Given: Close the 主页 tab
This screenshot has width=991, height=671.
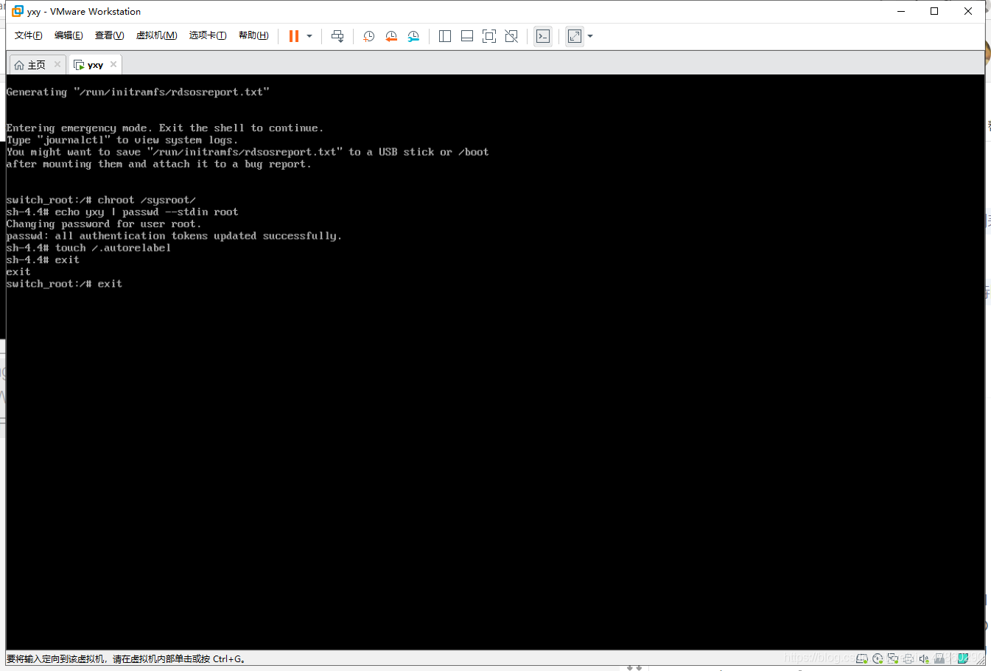Looking at the screenshot, I should [57, 64].
